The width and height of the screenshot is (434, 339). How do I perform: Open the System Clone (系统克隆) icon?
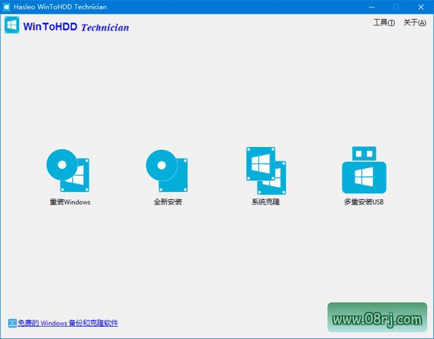coord(266,169)
